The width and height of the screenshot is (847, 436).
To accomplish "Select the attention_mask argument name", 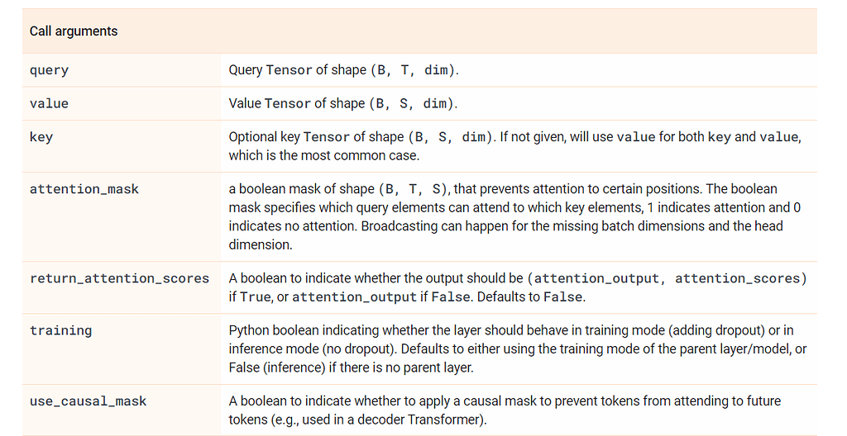I will click(x=84, y=189).
